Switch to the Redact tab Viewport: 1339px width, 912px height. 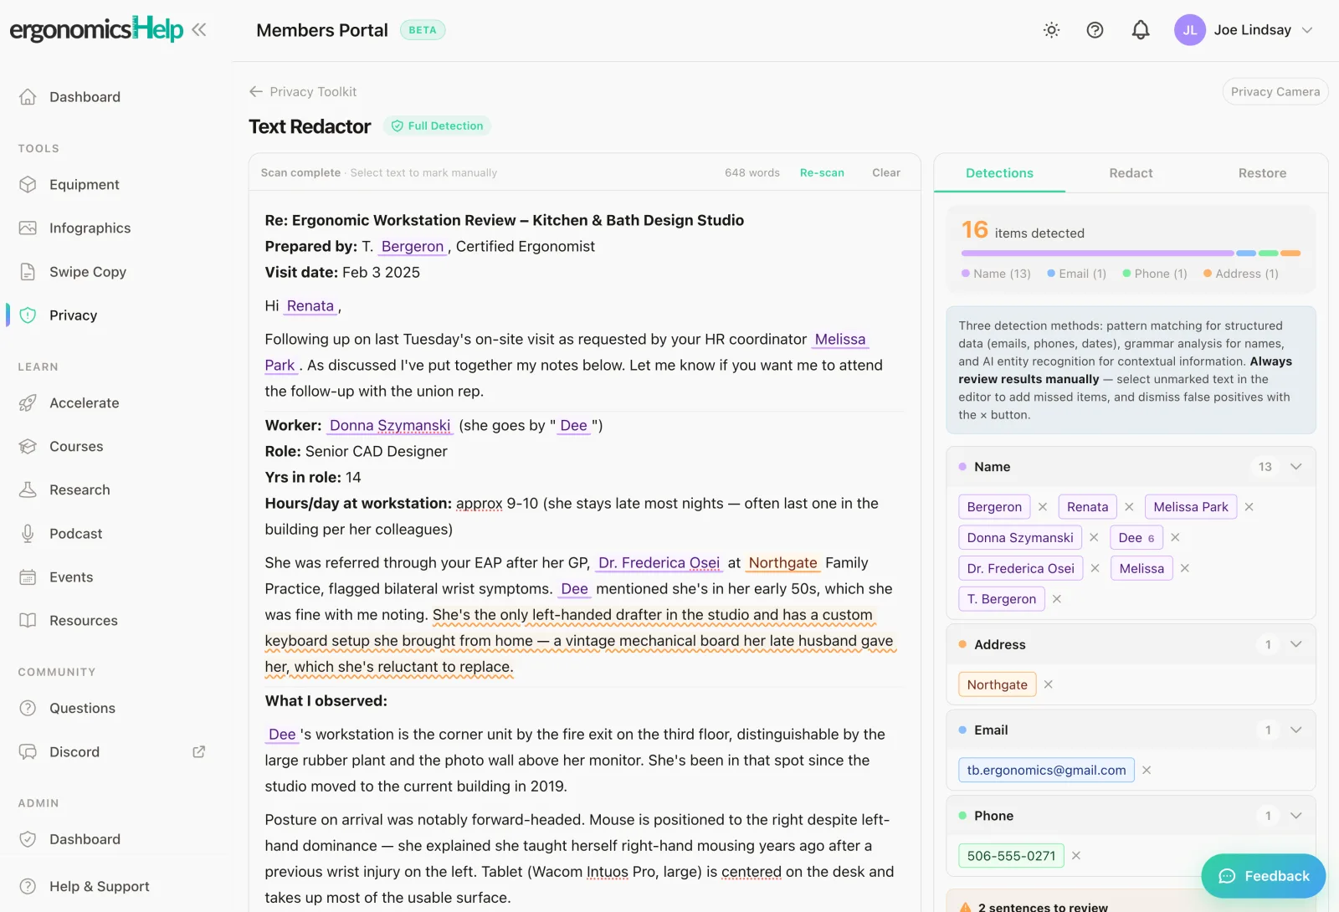1131,173
